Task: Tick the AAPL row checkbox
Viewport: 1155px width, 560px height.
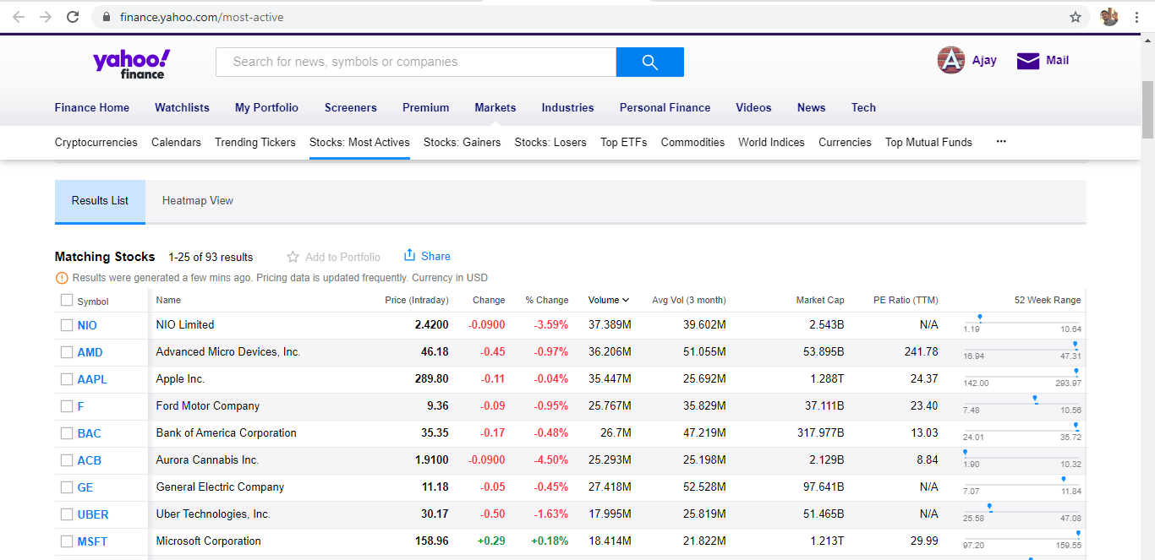Action: click(67, 379)
